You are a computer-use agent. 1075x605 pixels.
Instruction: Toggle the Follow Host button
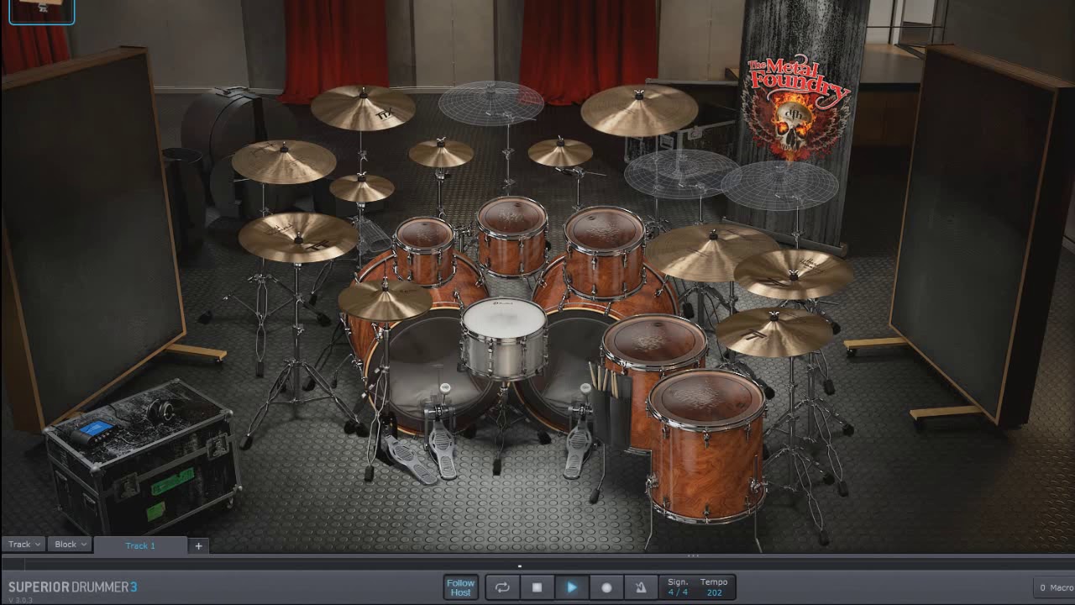(x=460, y=587)
